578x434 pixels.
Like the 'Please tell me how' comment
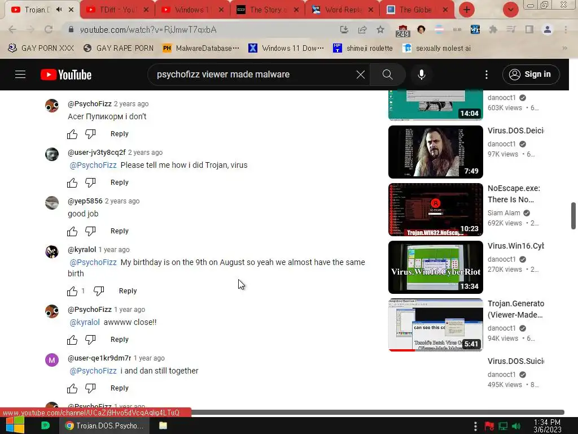tap(72, 183)
